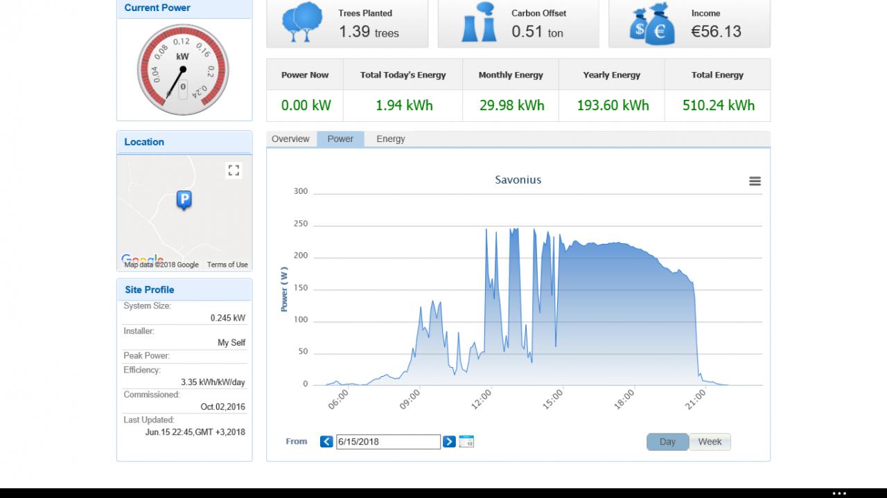The height and width of the screenshot is (498, 887).
Task: Click the Power Now value 0.00 kW
Action: 306,105
